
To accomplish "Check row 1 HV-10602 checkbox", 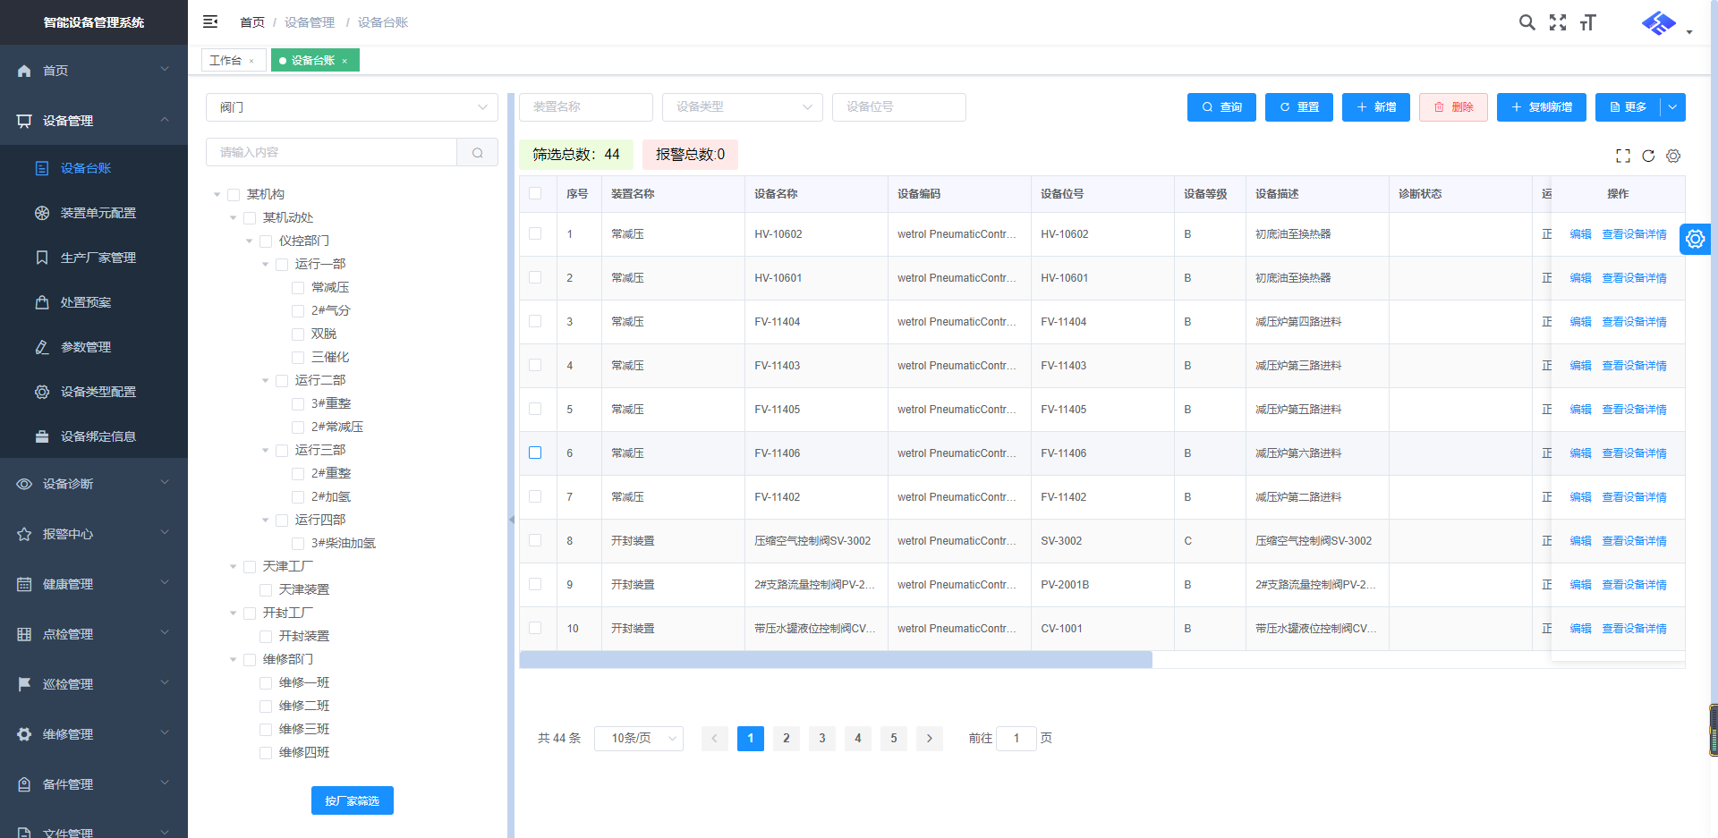I will (x=535, y=233).
